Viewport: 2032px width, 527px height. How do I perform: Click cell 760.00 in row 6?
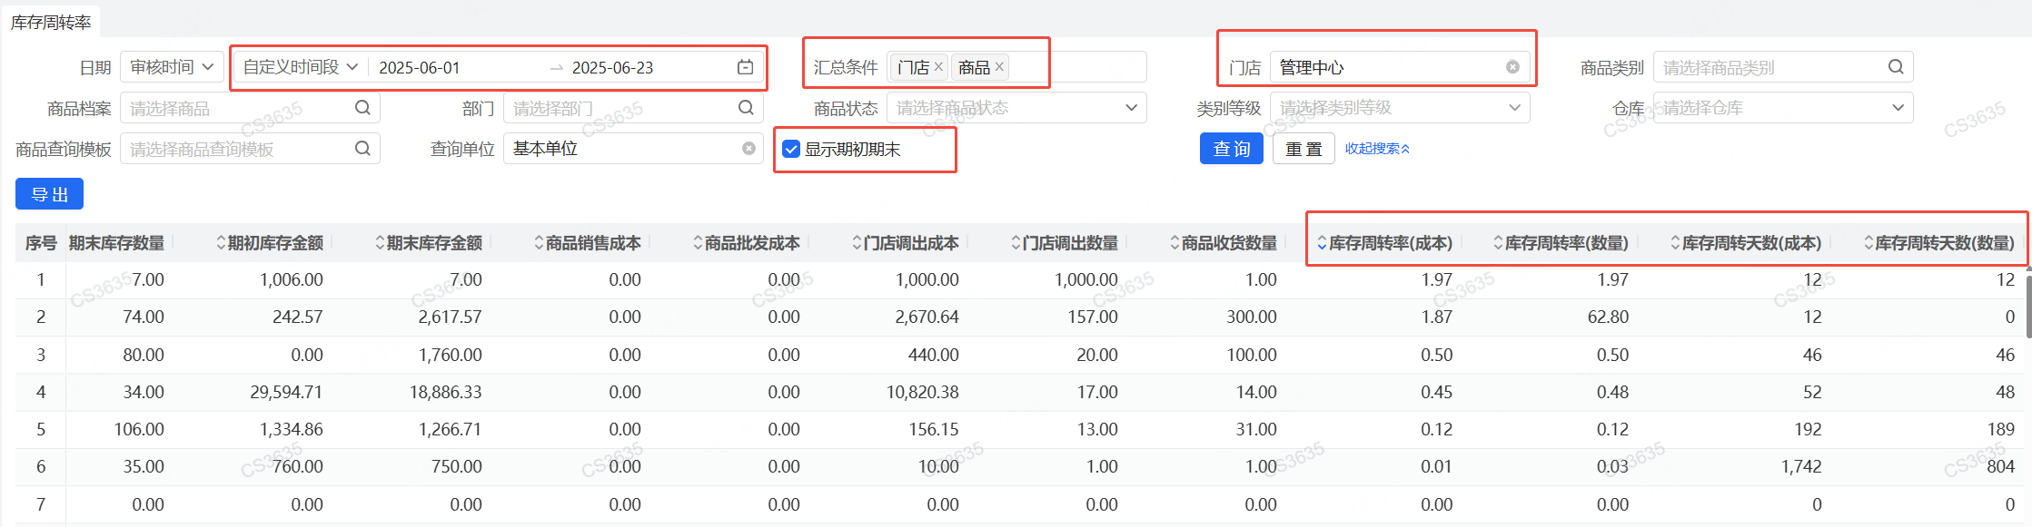coord(297,466)
